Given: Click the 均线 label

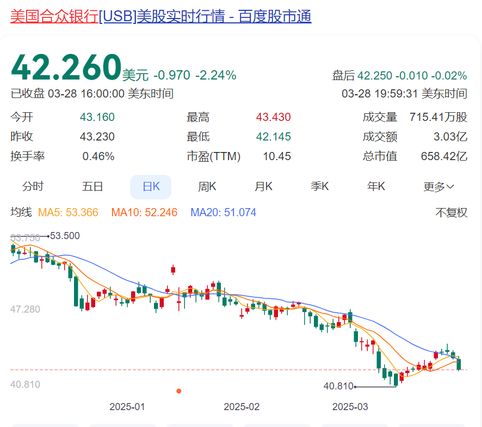Looking at the screenshot, I should (x=21, y=212).
